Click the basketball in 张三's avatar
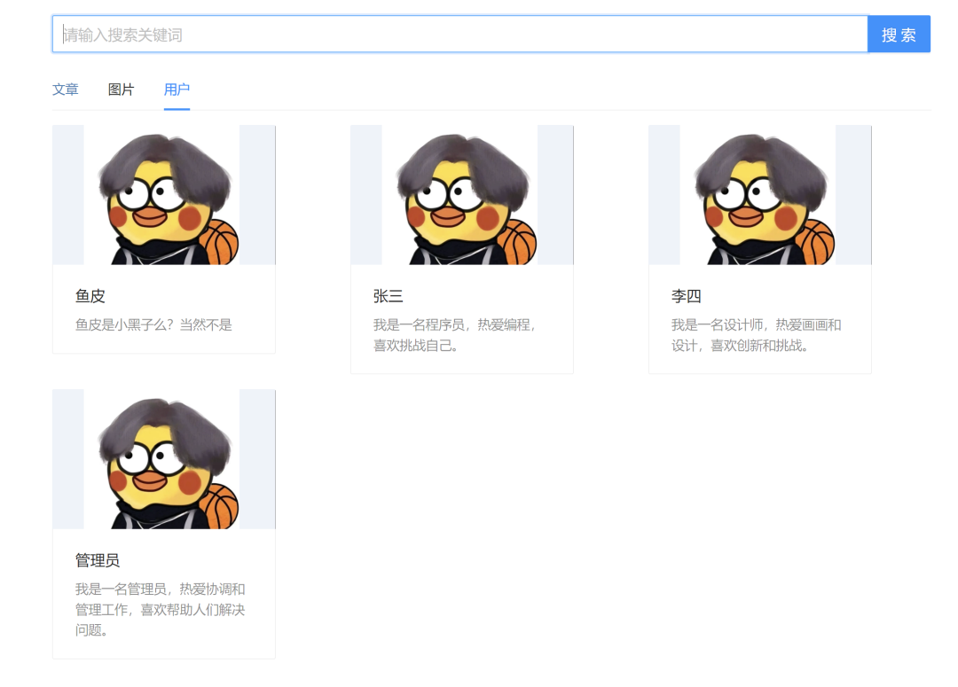This screenshot has width=958, height=687. 519,244
